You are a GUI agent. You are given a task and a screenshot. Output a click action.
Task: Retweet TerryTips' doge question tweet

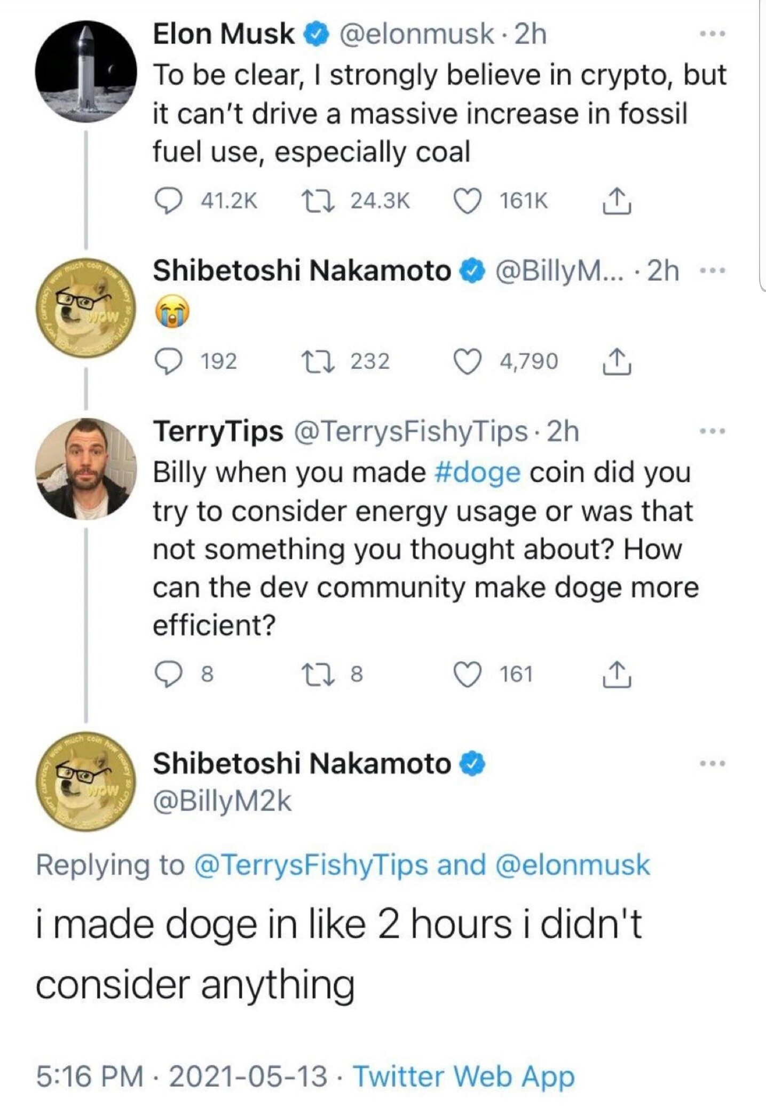point(319,674)
